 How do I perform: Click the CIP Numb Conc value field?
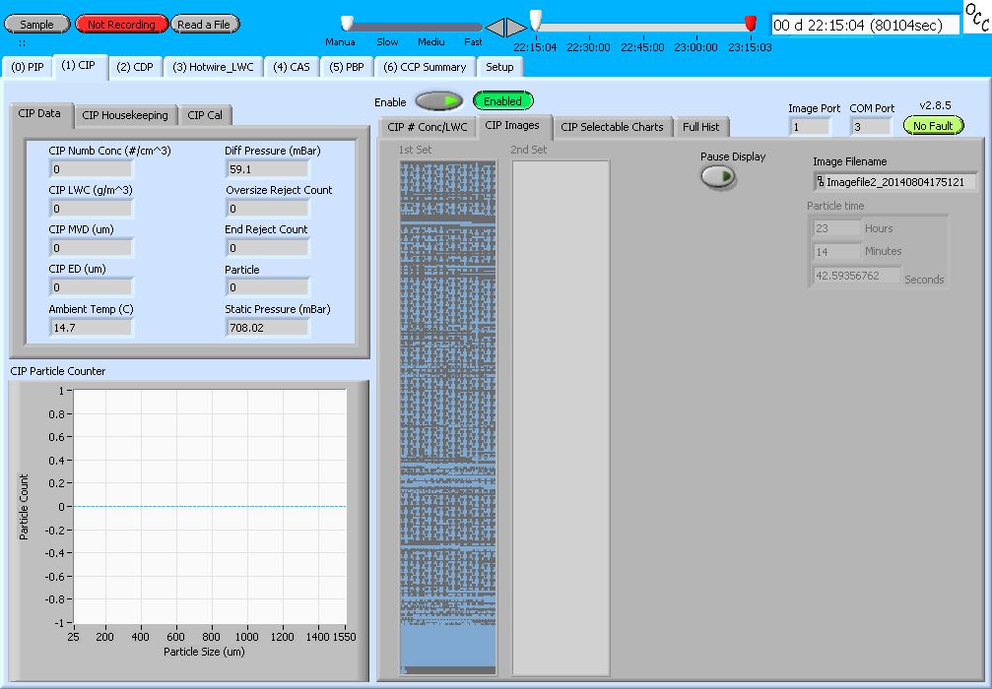pyautogui.click(x=91, y=168)
